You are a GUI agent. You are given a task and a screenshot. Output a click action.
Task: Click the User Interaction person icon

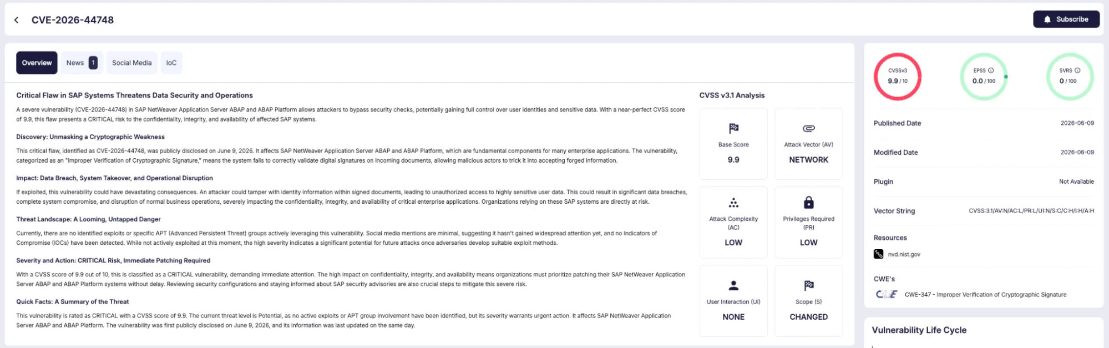(x=733, y=286)
